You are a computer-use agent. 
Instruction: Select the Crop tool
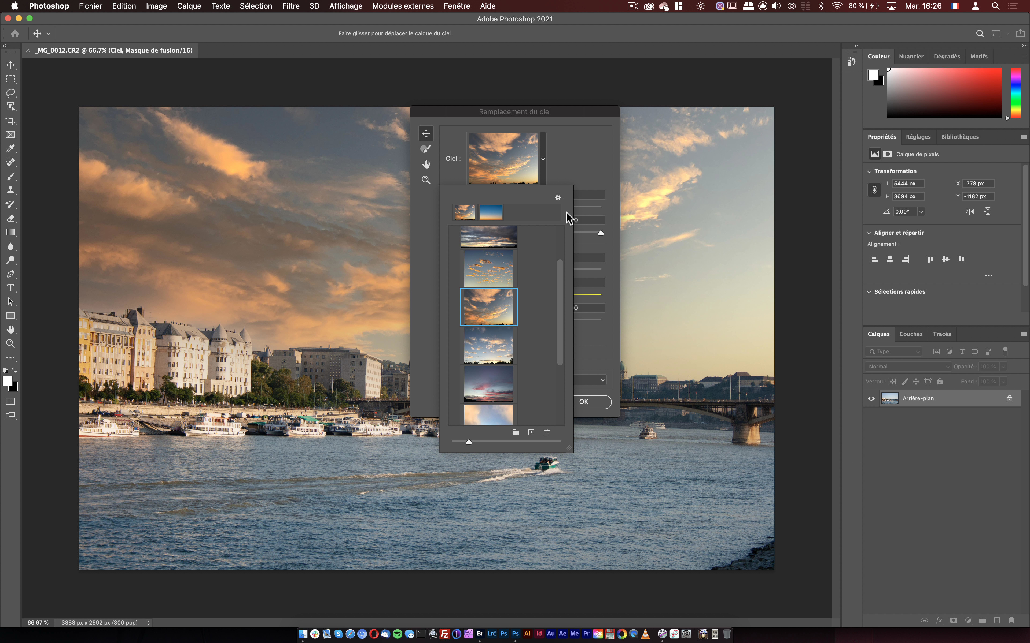pyautogui.click(x=10, y=121)
